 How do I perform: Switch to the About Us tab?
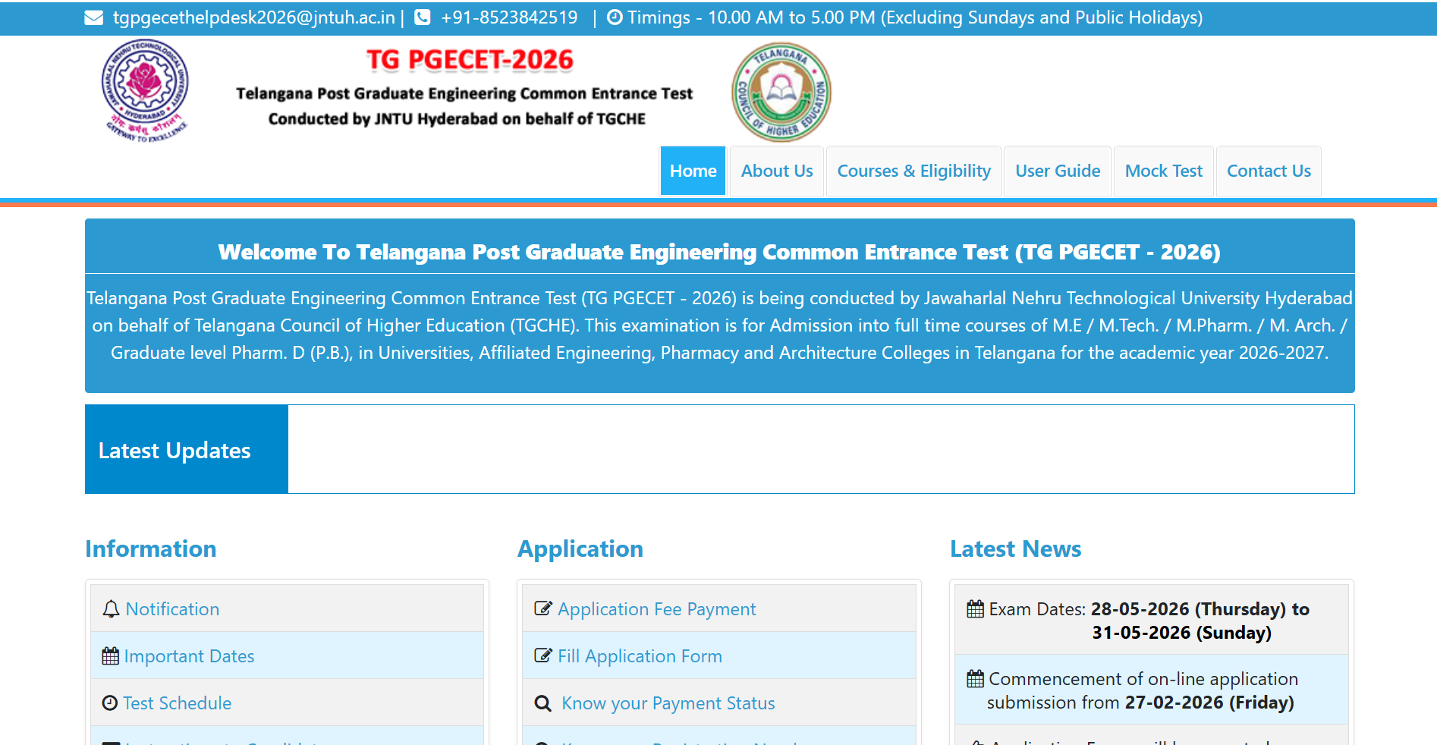tap(776, 171)
